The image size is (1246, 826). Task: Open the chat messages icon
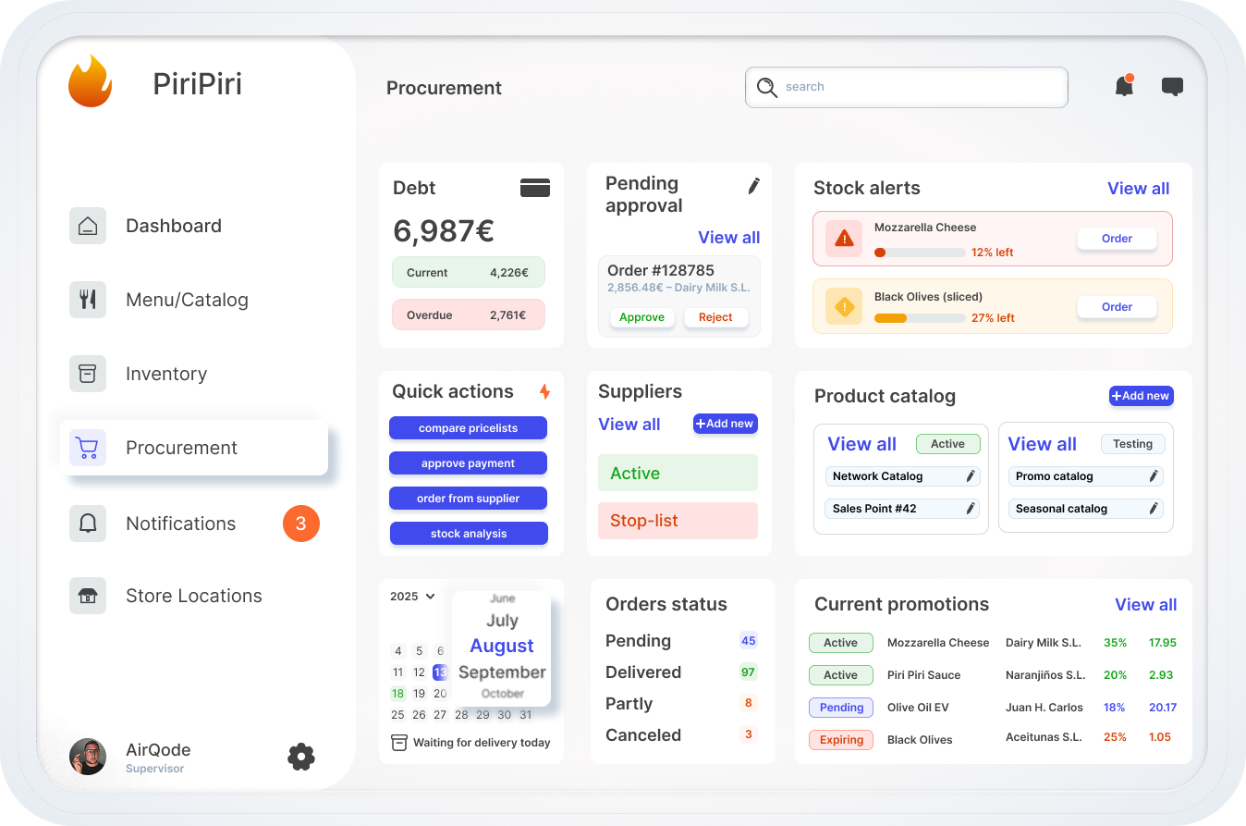tap(1172, 87)
